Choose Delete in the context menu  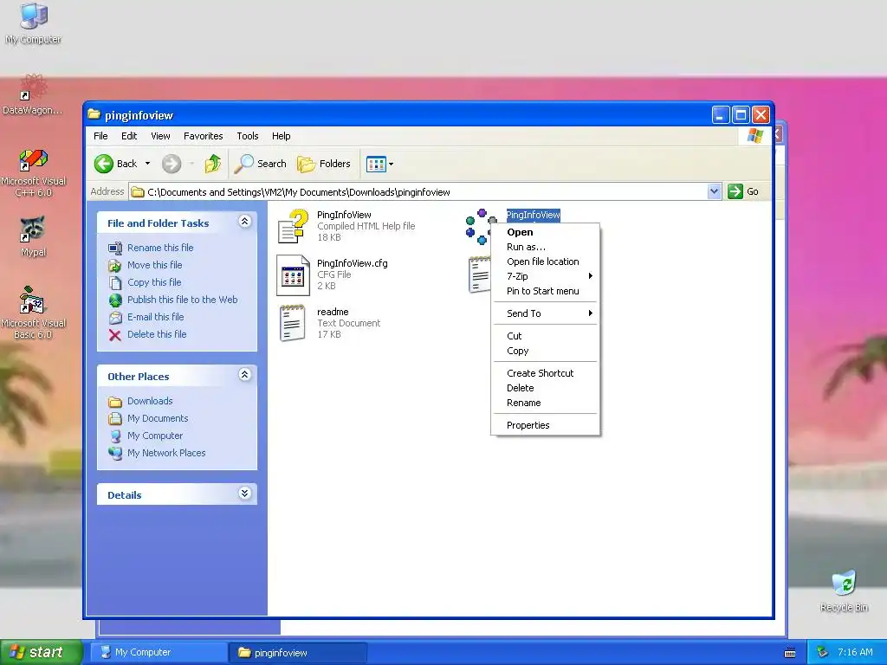(x=546, y=388)
